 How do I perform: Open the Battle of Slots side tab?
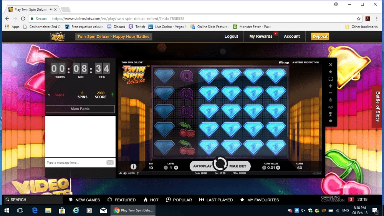pyautogui.click(x=377, y=106)
